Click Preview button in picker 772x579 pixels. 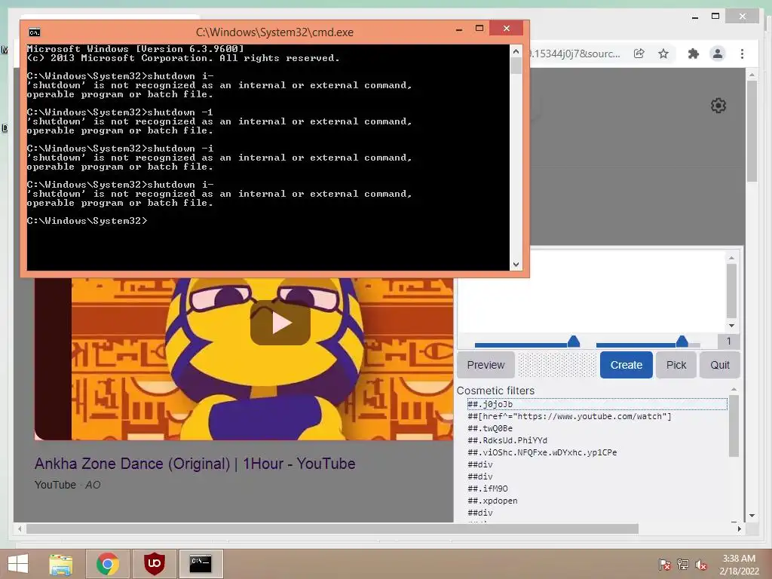(486, 365)
